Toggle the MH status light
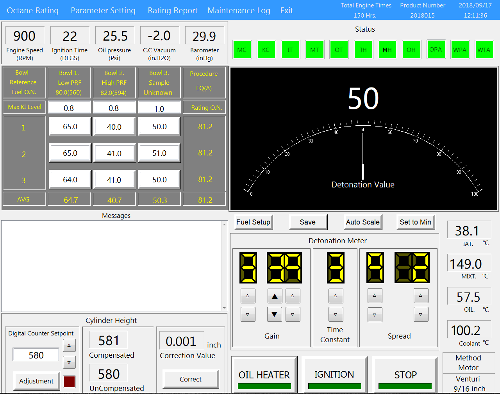The height and width of the screenshot is (394, 500). pyautogui.click(x=387, y=50)
